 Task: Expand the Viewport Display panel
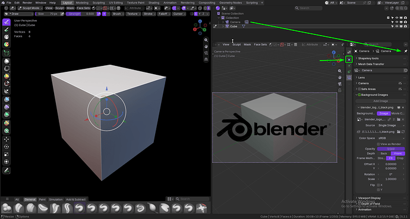[x=381, y=198]
